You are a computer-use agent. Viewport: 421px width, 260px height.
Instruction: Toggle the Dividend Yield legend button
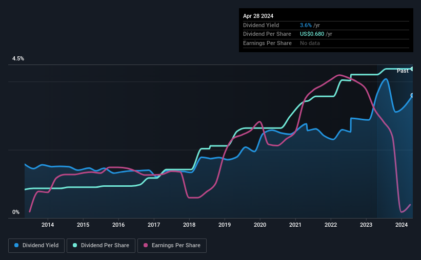36,246
